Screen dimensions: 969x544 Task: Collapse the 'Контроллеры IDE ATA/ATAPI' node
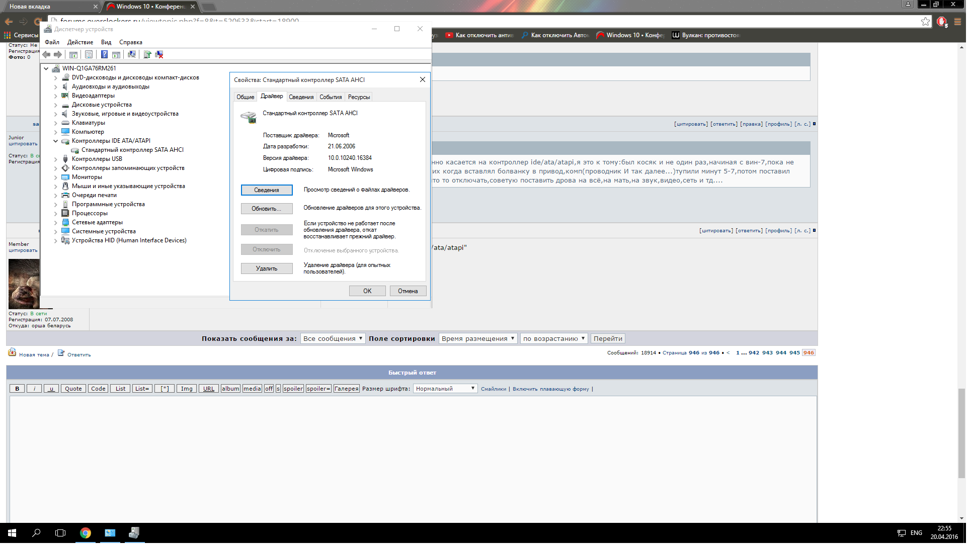coord(56,141)
